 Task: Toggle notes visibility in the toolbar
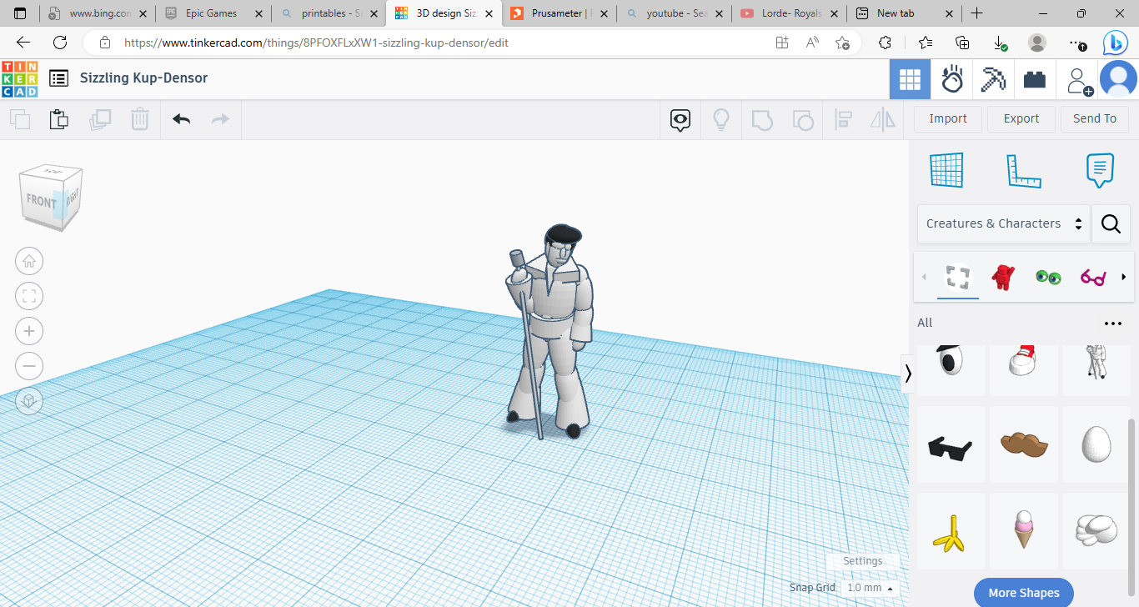click(680, 120)
